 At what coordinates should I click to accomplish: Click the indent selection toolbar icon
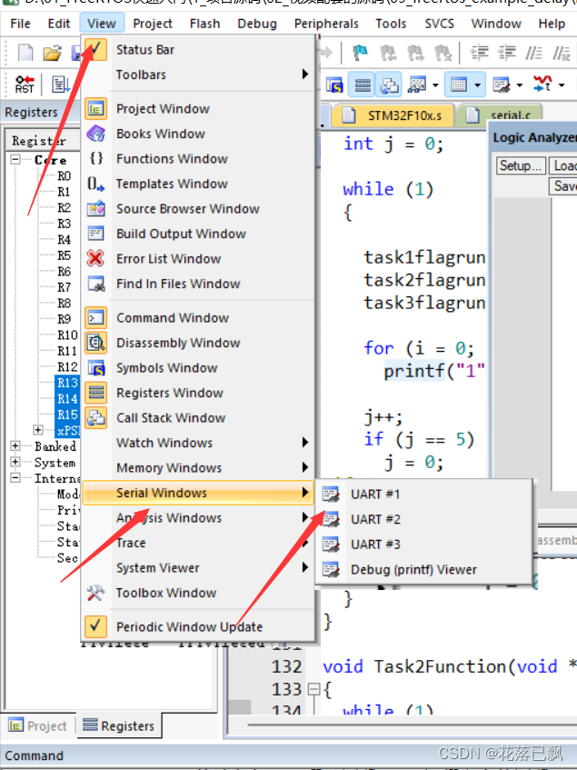point(480,52)
